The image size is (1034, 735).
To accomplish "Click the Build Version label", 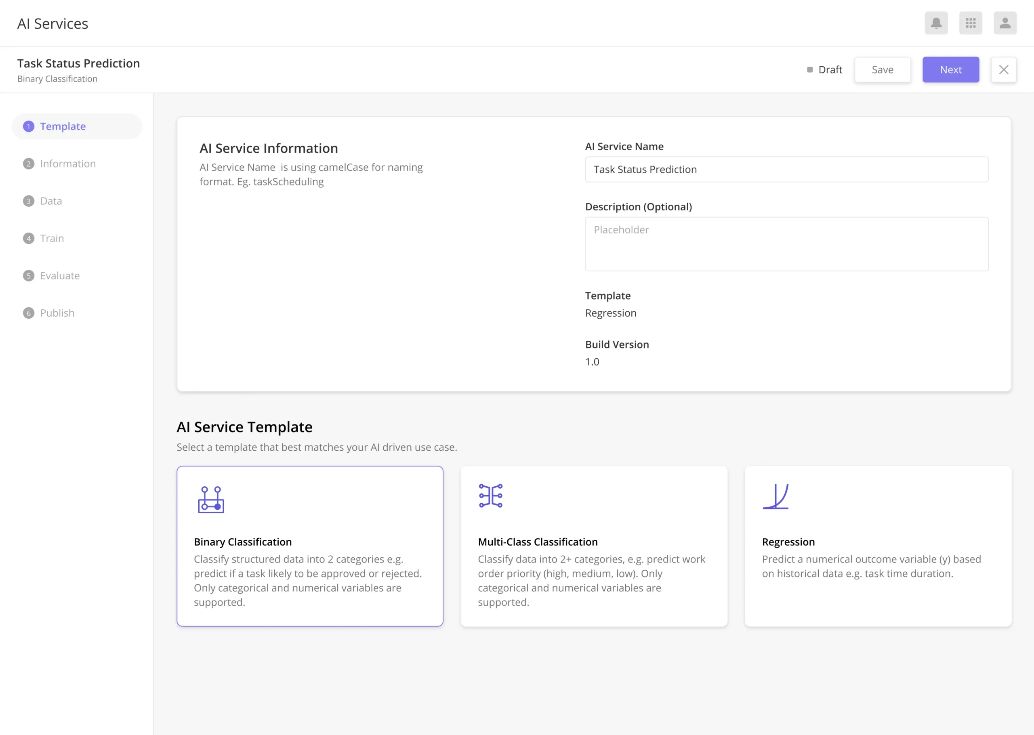I will 617,345.
